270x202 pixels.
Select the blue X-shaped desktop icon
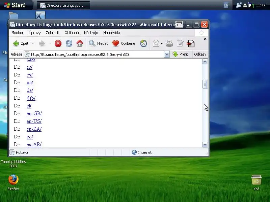click(x=40, y=15)
